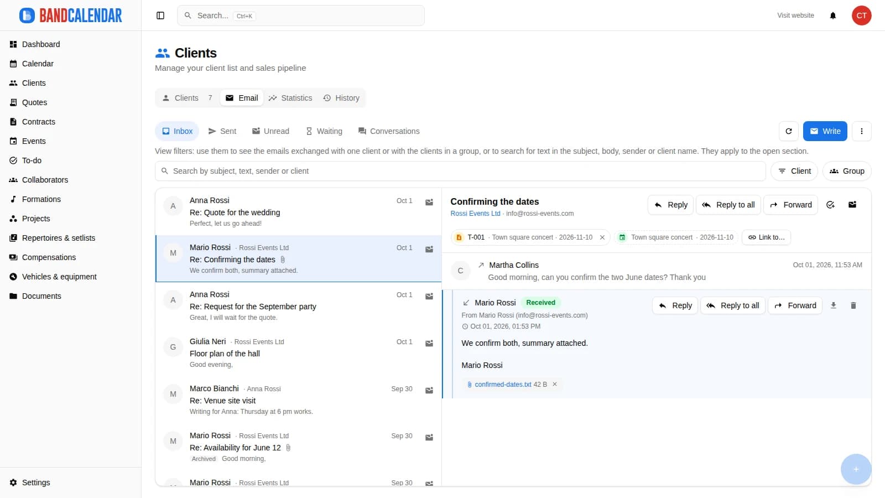885x498 pixels.
Task: Delete the Mario Rossi message
Action: [853, 305]
